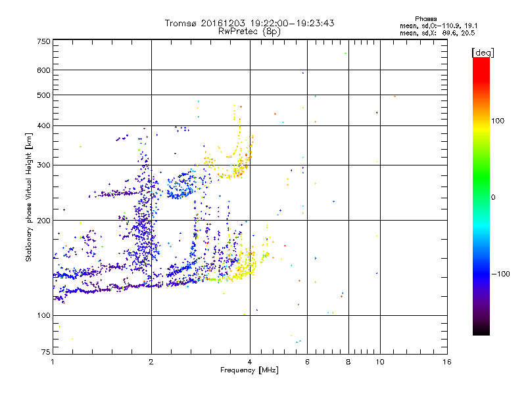Click the 'Phases' legend heading
The height and width of the screenshot is (394, 526).
[425, 19]
